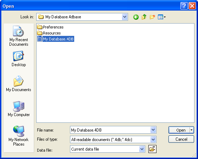The width and height of the screenshot is (198, 159).
Task: Open My Documents in the sidebar
Action: click(19, 83)
